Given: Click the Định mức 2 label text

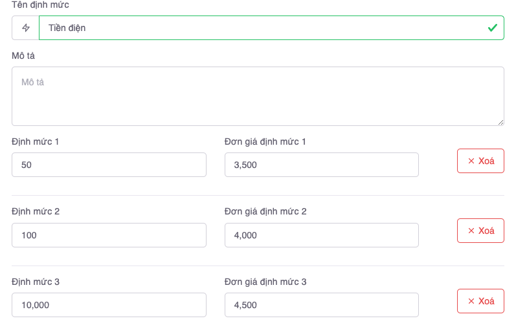Looking at the screenshot, I should [x=36, y=211].
